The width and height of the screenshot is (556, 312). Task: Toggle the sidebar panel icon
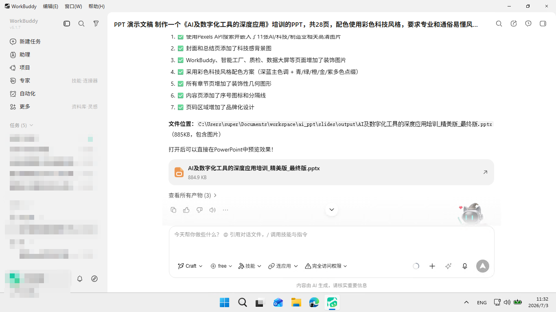(x=67, y=24)
